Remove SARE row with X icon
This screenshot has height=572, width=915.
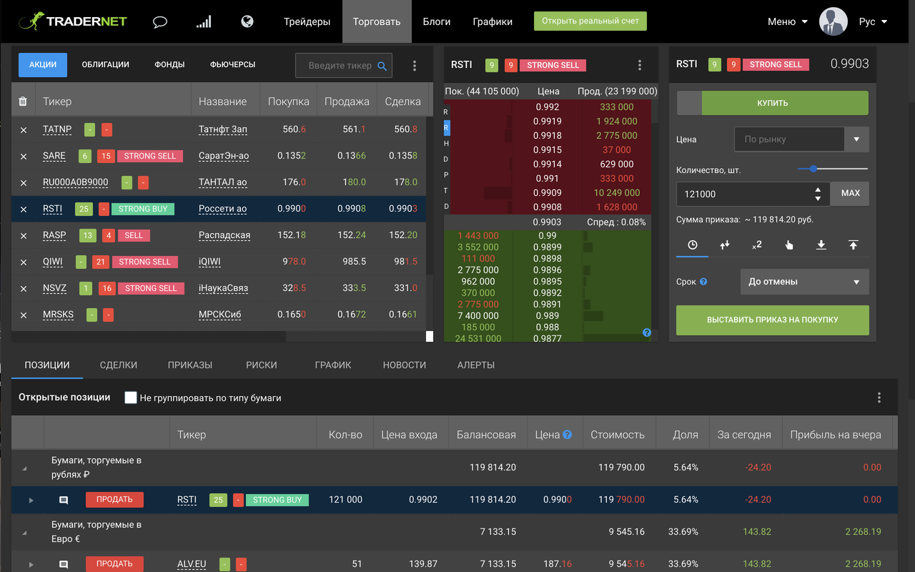pos(24,157)
